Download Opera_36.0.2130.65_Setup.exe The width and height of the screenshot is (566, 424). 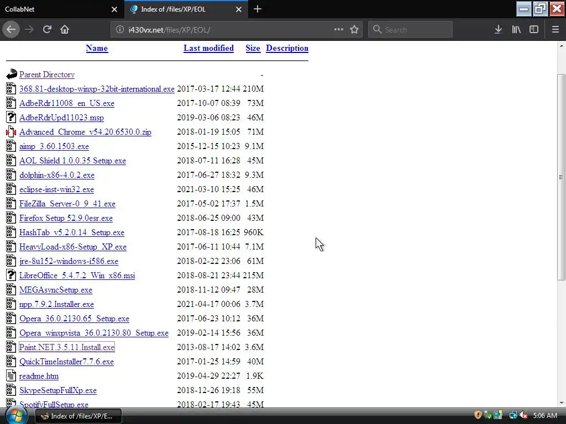click(75, 319)
